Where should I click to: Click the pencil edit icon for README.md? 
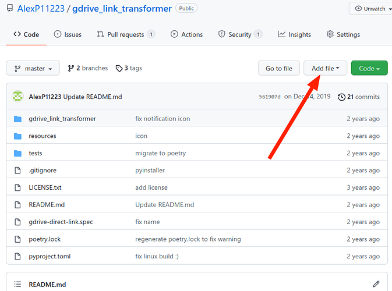[376, 284]
